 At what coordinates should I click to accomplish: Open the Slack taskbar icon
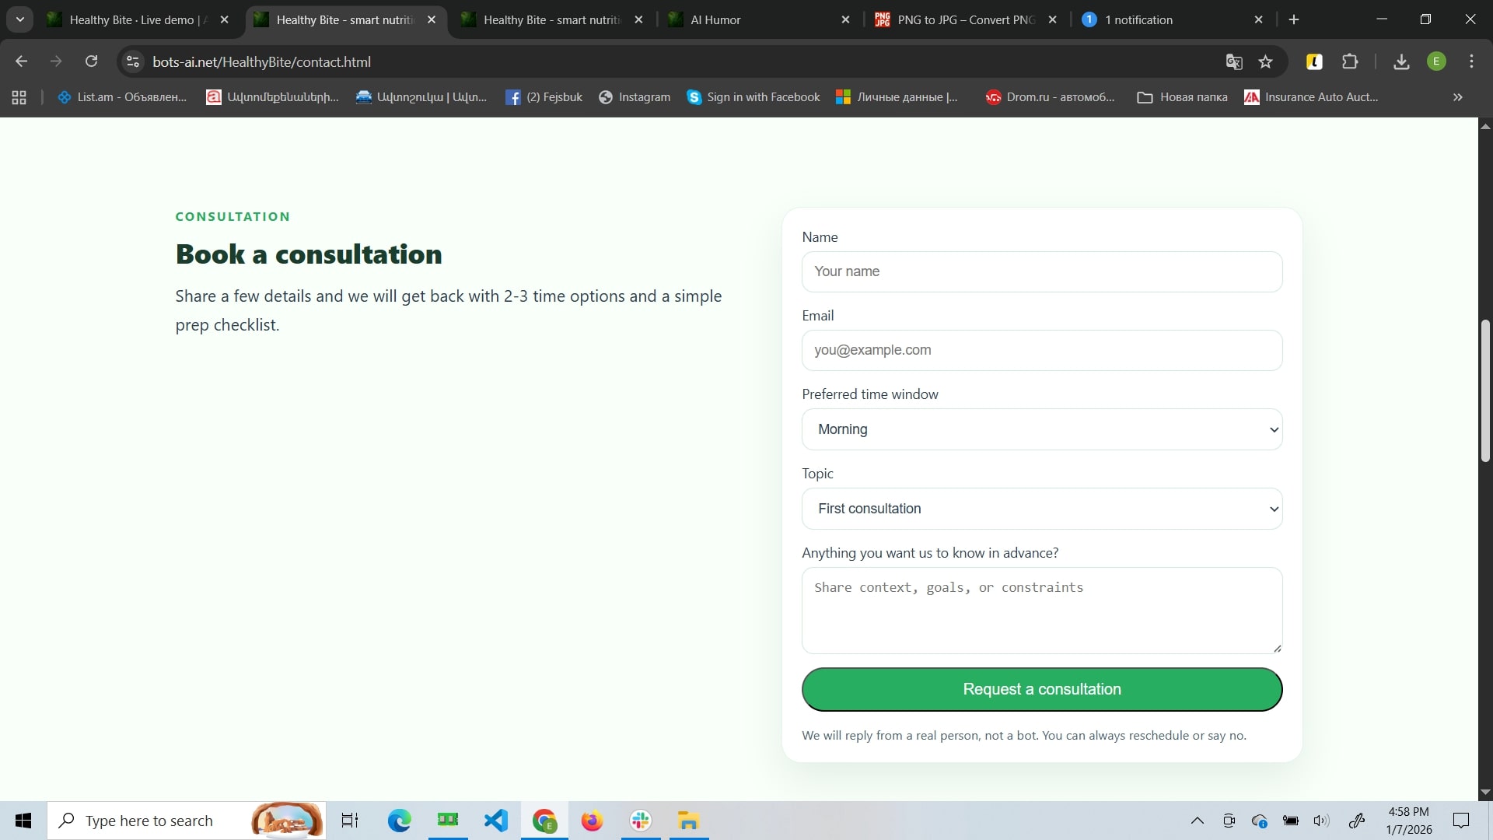coord(641,821)
